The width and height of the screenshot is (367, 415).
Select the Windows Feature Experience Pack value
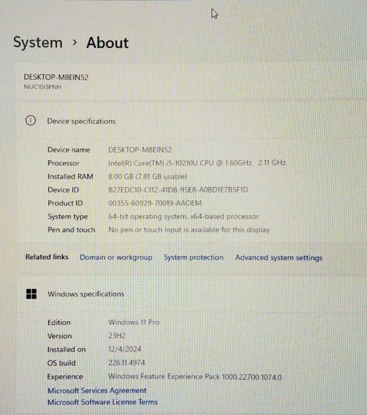195,377
